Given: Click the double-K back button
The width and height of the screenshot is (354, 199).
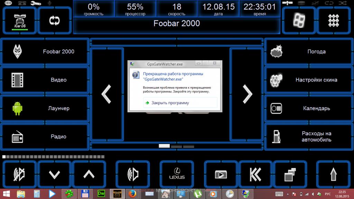Looking at the screenshot, I should pos(255,174).
